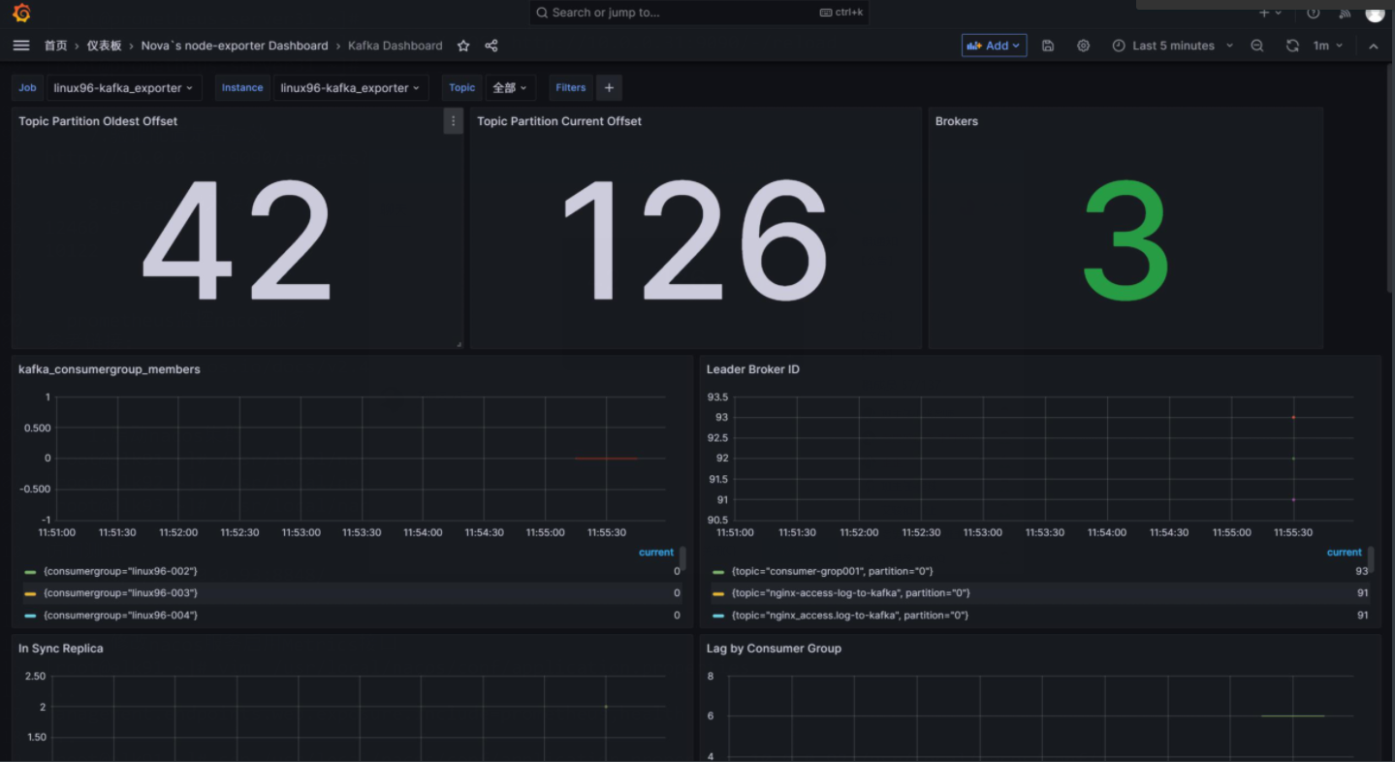
Task: Sort consumergroup legend by current column
Action: [656, 552]
